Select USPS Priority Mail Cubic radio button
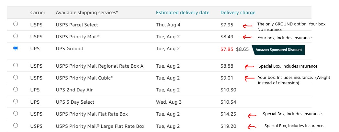The height and width of the screenshot is (132, 339). point(15,77)
